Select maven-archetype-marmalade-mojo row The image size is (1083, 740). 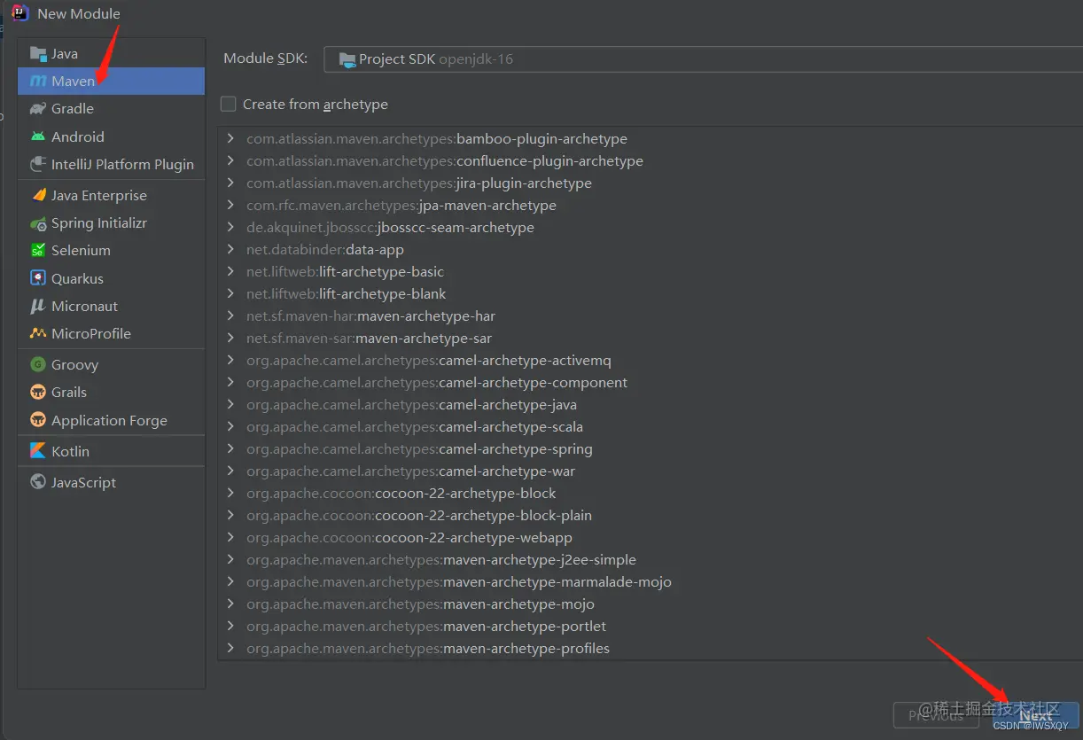pos(650,581)
